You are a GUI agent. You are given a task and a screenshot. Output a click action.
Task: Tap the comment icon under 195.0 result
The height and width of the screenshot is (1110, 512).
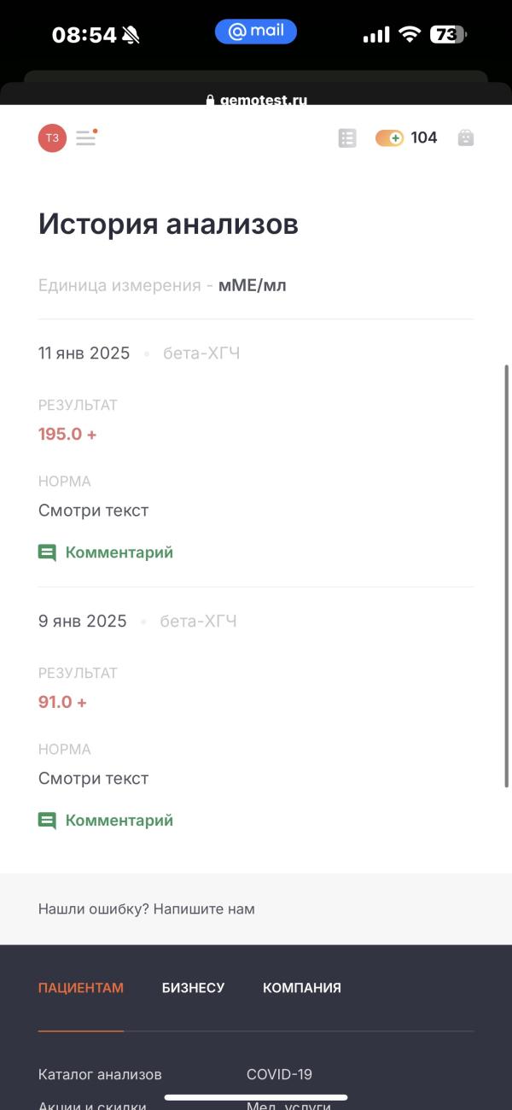pyautogui.click(x=47, y=553)
